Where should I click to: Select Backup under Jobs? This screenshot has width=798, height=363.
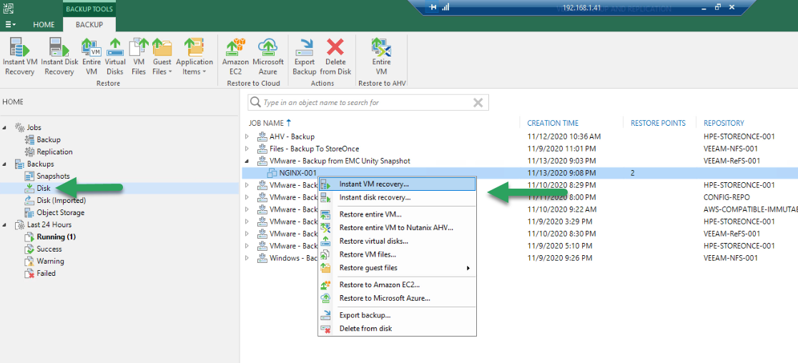[x=49, y=140]
